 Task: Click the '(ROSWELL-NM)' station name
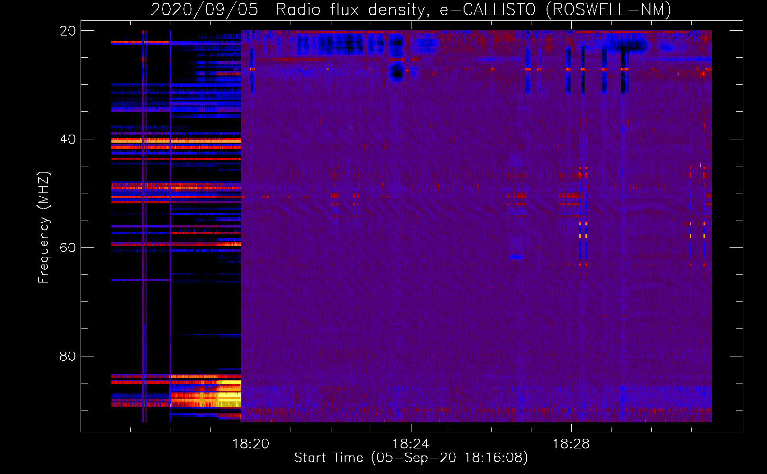pyautogui.click(x=608, y=10)
